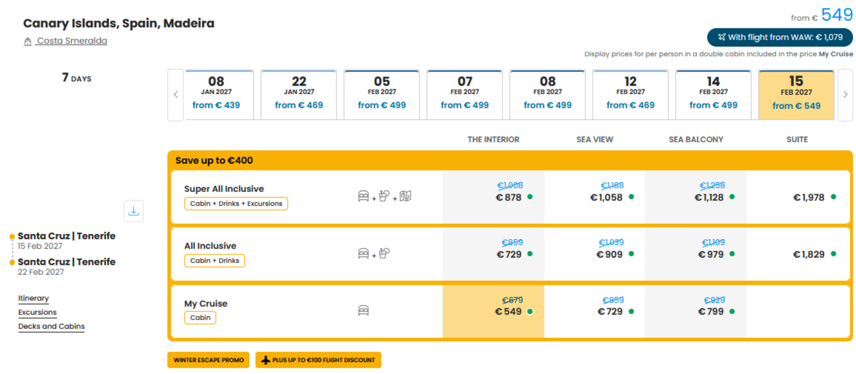This screenshot has width=856, height=374.
Task: Click the SUITE column header
Action: 797,139
